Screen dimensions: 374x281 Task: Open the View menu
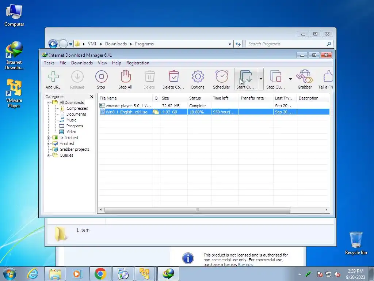(102, 63)
